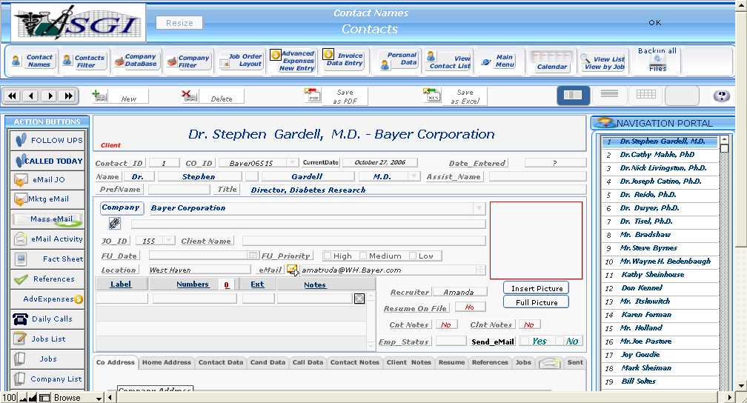Check Medium follow-up priority
Screen dimensions: 747x403
click(363, 256)
